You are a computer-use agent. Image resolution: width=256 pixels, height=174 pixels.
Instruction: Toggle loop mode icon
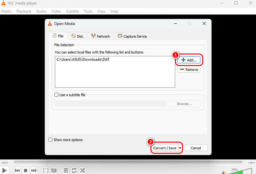[74, 170]
